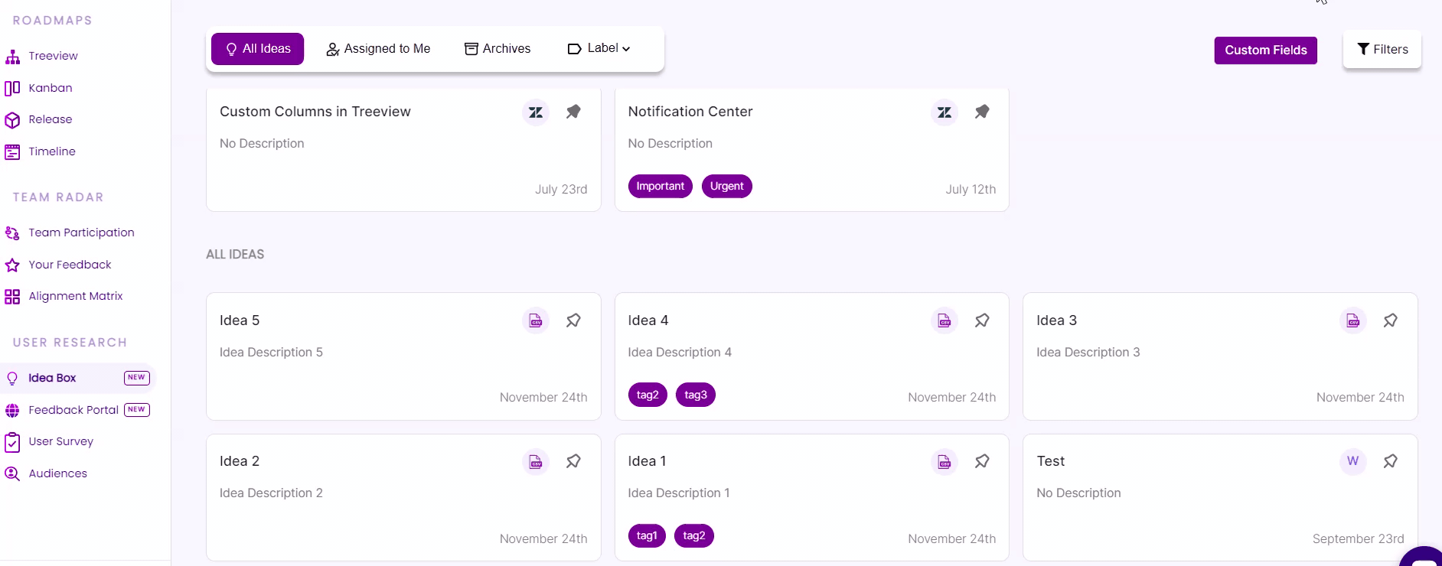Click the Custom Fields button
This screenshot has width=1442, height=566.
[x=1266, y=50]
